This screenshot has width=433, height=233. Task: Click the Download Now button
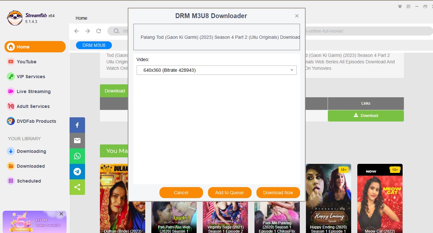tap(278, 193)
